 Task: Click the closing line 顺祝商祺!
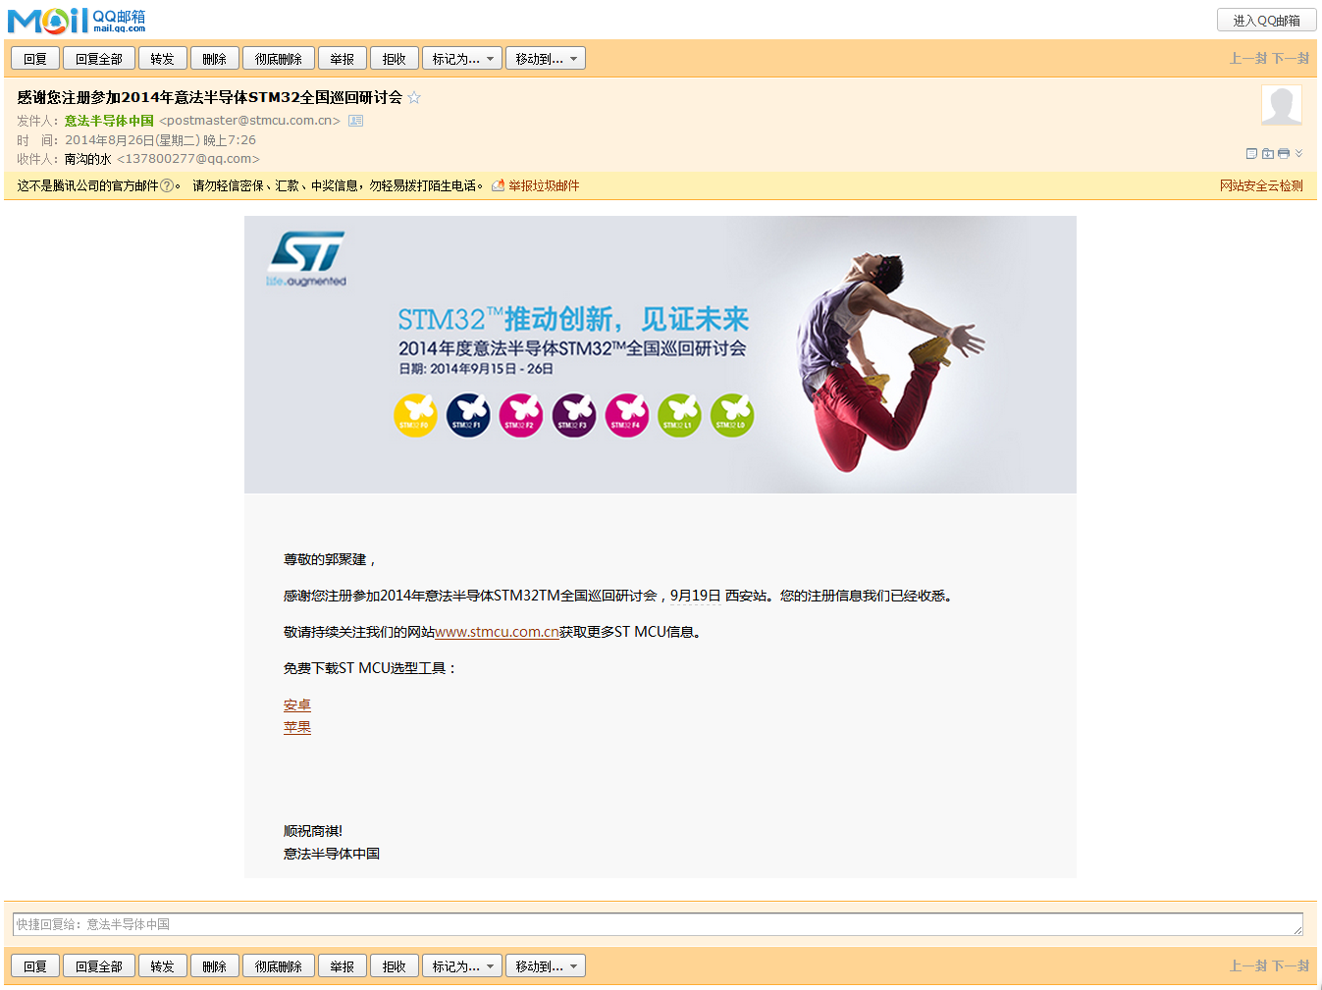click(313, 831)
